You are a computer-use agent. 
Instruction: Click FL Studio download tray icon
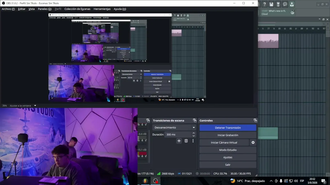pos(292,4)
